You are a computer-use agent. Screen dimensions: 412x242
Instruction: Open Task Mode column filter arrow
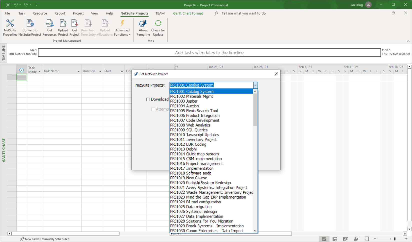39,72
